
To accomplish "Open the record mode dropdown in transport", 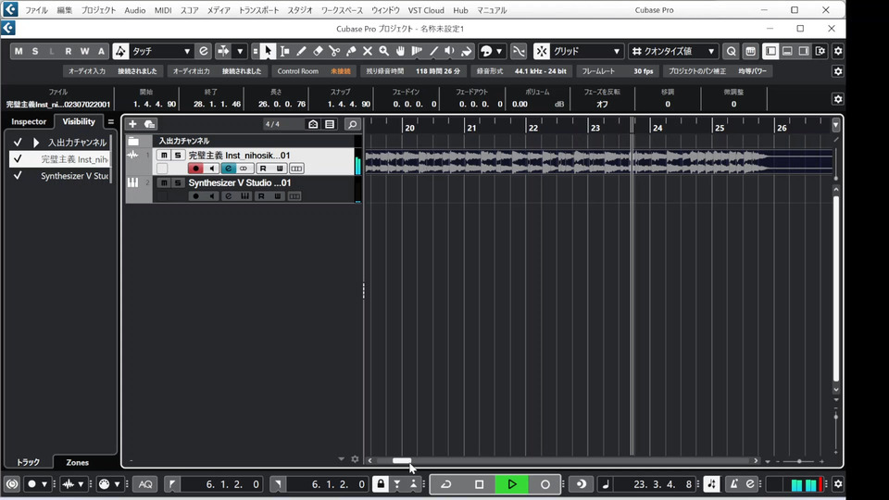I will coord(44,484).
